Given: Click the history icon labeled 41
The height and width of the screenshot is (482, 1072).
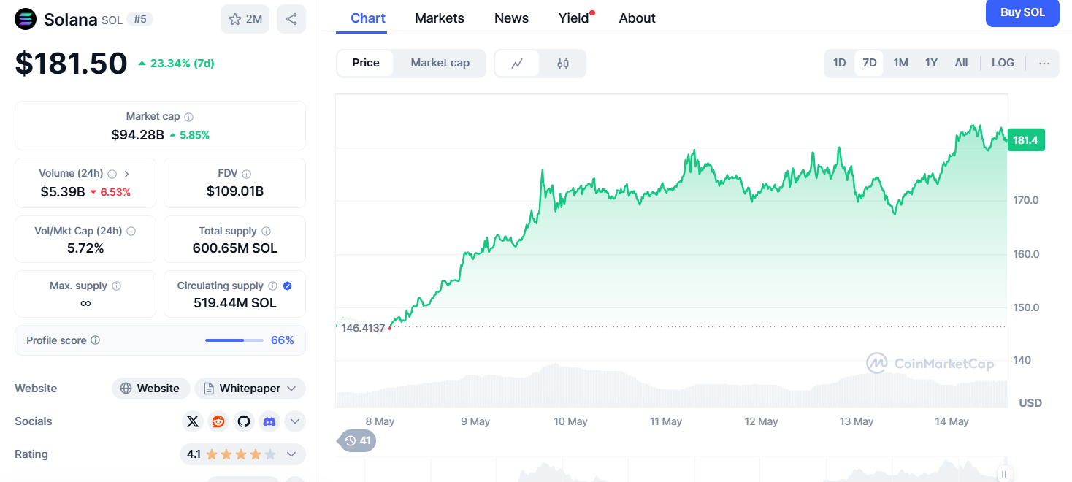Looking at the screenshot, I should coord(357,440).
